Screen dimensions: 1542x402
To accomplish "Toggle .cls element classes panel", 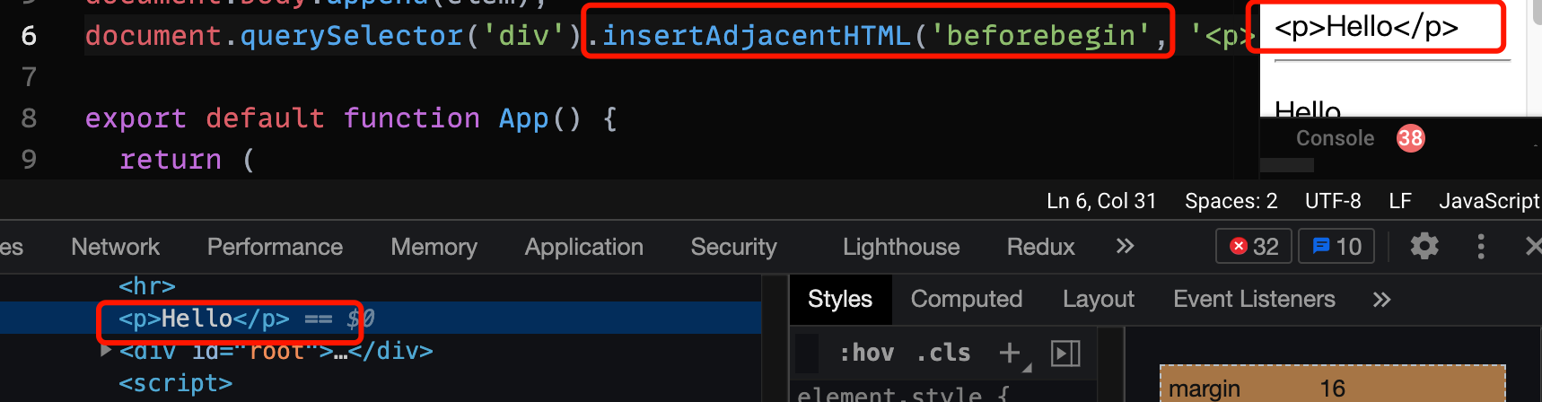I will tap(943, 353).
